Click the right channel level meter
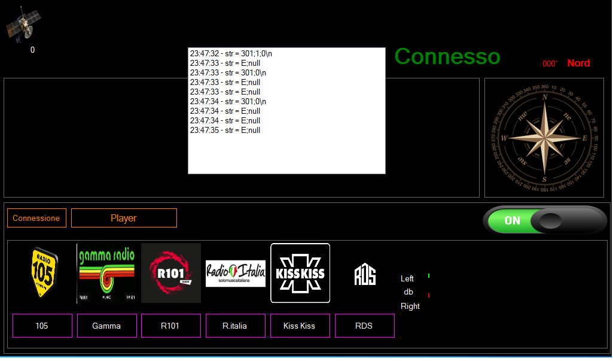Screen dimensions: 613x361 [x=429, y=295]
